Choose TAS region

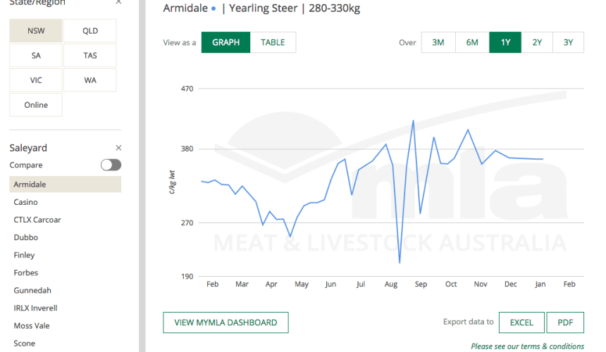(x=90, y=55)
